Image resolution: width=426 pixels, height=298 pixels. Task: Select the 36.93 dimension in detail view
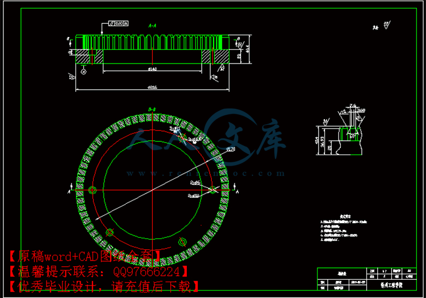(x=322, y=142)
